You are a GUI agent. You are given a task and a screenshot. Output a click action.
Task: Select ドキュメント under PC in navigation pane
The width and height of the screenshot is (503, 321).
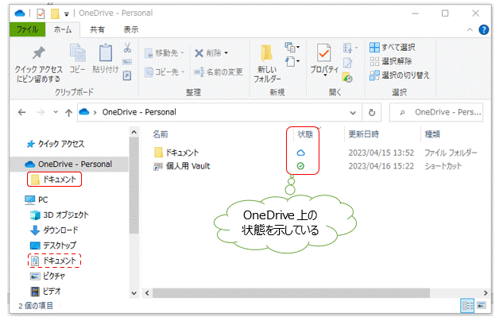(x=54, y=261)
